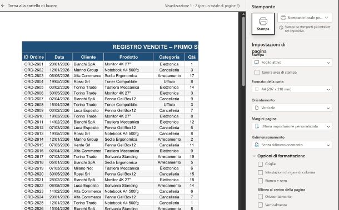The width and height of the screenshot is (339, 210).
Task: Click the Foglio attivo sheet icon
Action: 257,62
